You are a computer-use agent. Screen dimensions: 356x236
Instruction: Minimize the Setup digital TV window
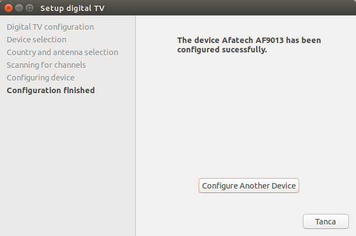[19, 8]
